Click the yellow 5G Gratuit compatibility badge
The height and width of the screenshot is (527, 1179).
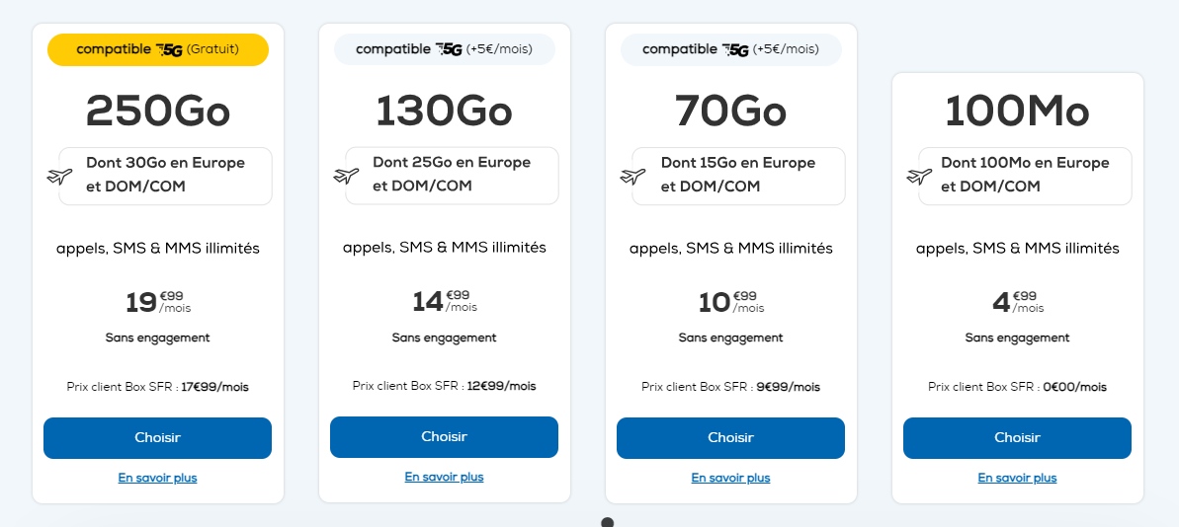coord(158,49)
